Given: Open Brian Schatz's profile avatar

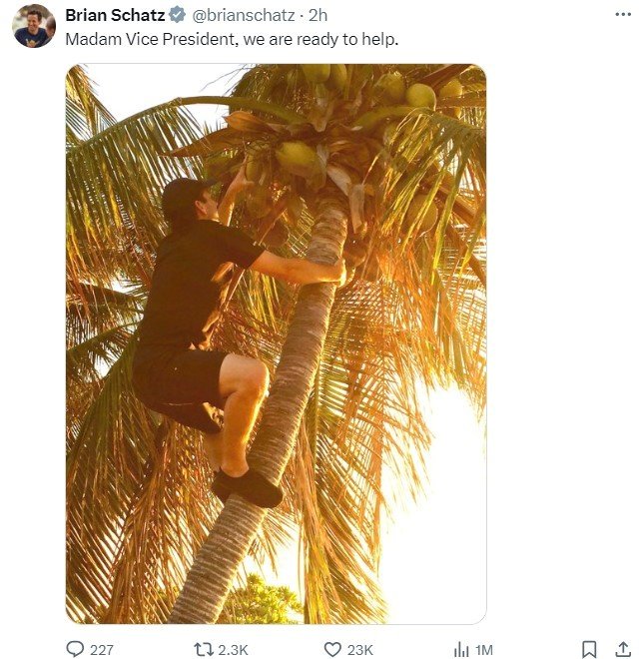Looking at the screenshot, I should [x=34, y=26].
